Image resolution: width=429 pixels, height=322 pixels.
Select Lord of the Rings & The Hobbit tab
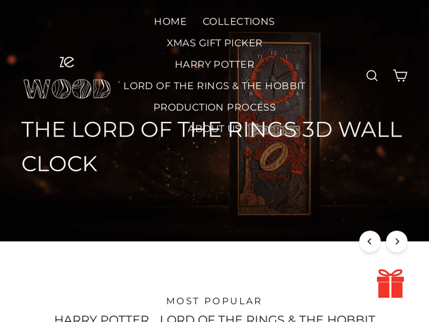[267, 318]
